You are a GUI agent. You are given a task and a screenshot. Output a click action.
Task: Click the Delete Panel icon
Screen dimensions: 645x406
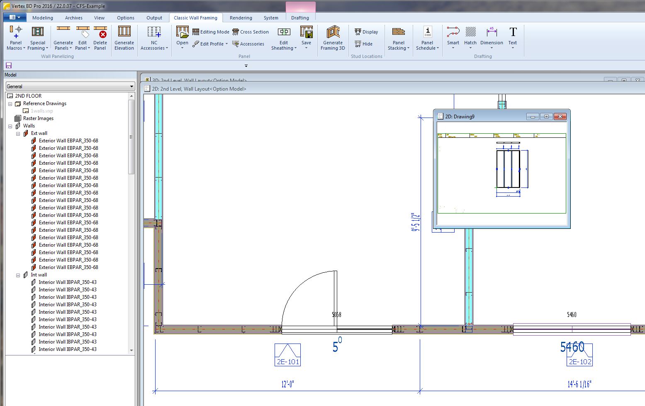point(100,38)
